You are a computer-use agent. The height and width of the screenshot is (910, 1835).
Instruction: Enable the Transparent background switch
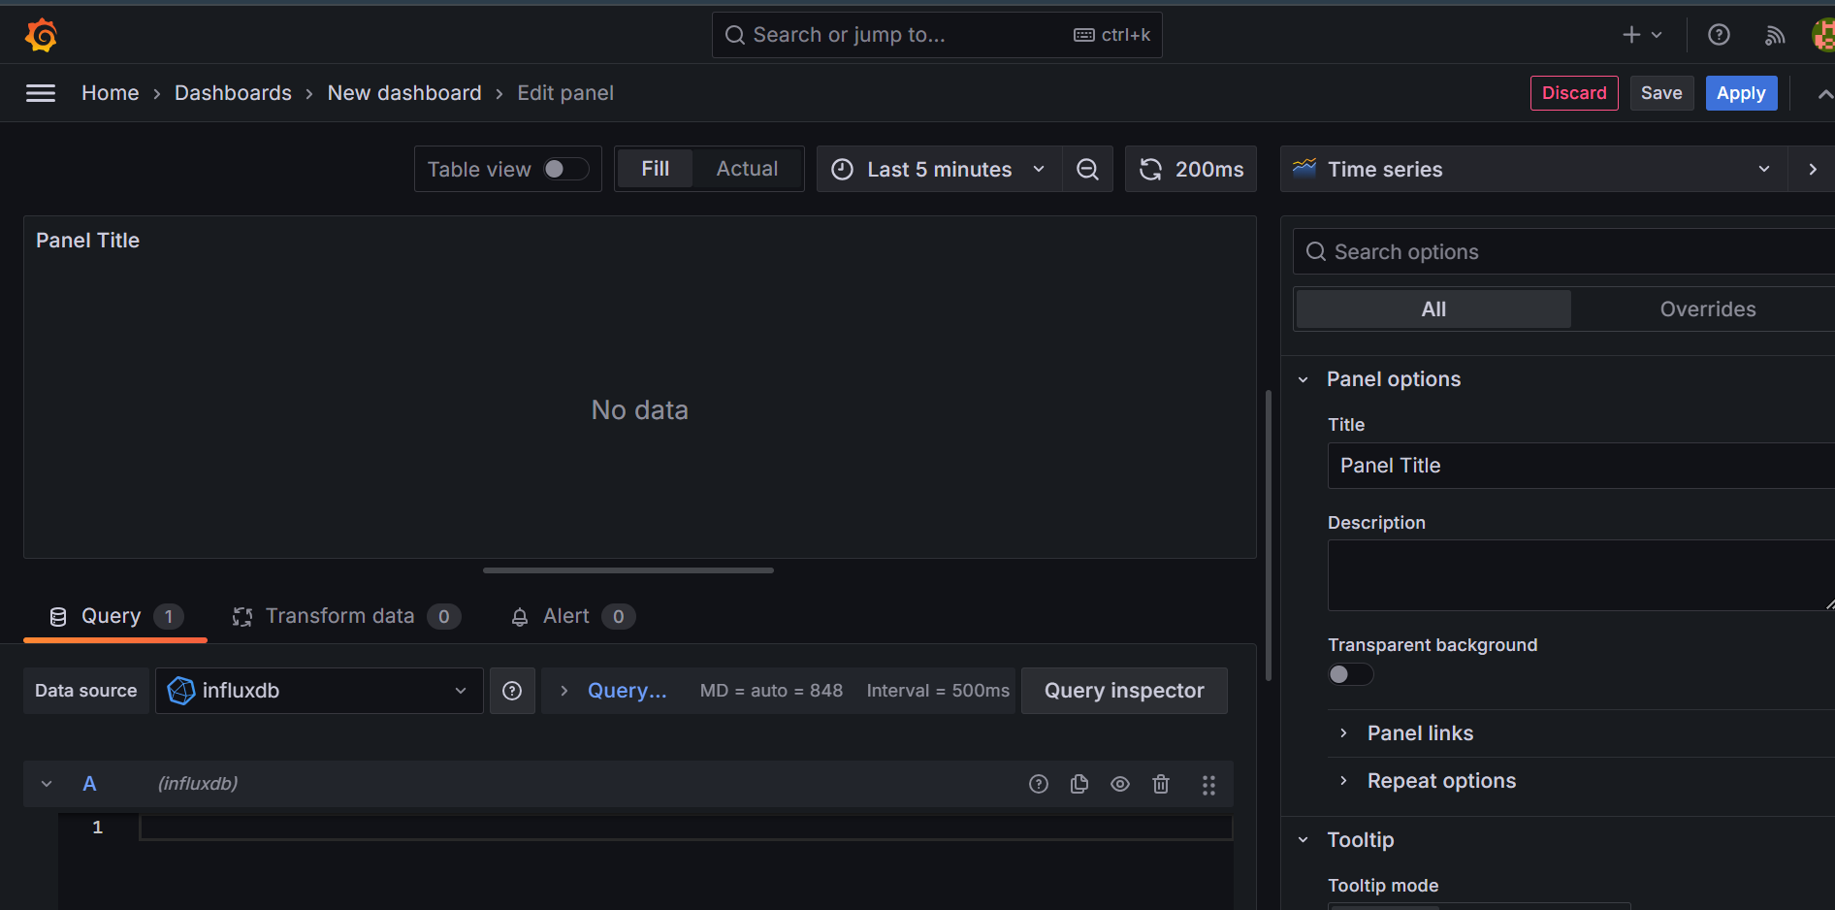click(x=1350, y=674)
